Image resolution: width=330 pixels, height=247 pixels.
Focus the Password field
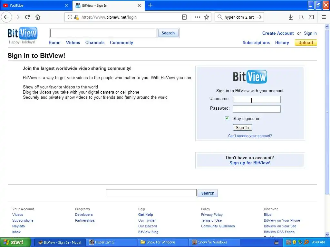click(x=257, y=109)
